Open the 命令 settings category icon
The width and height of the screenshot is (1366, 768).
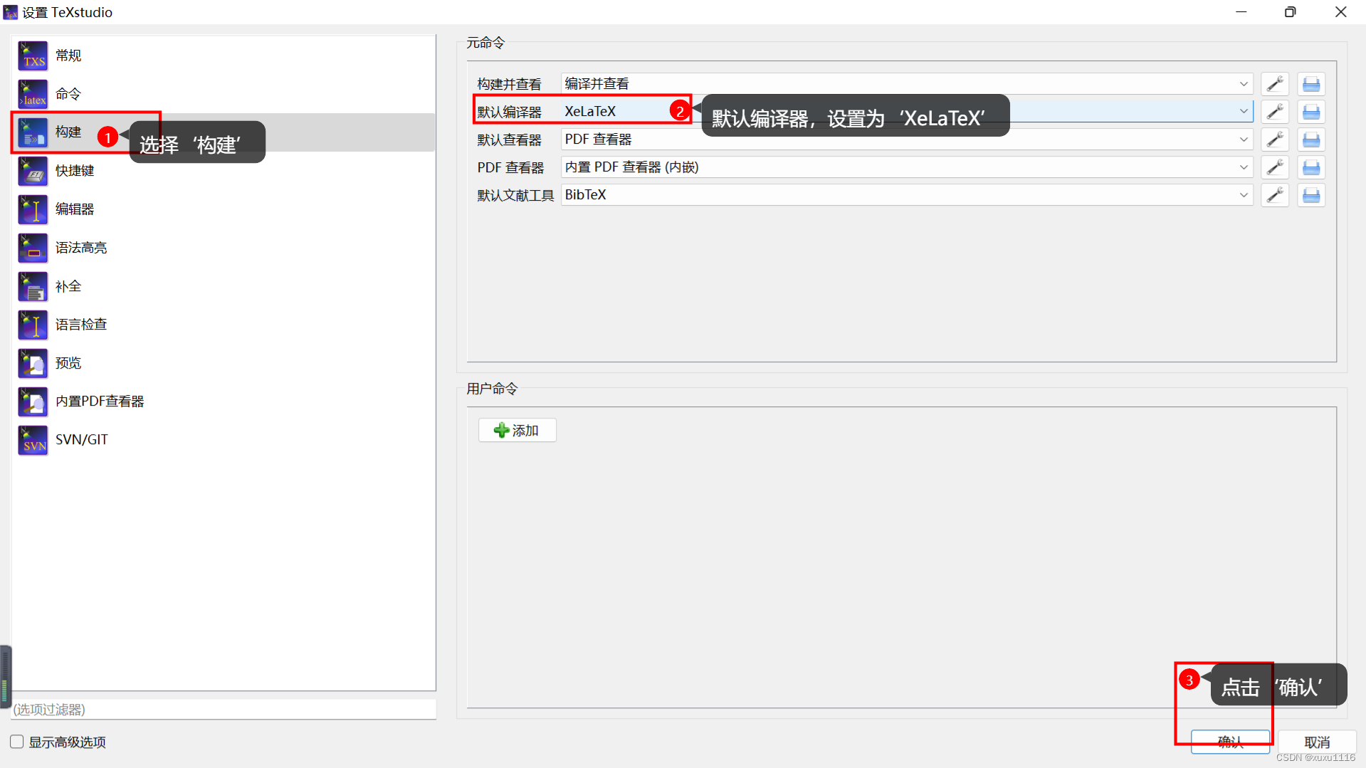click(x=33, y=94)
